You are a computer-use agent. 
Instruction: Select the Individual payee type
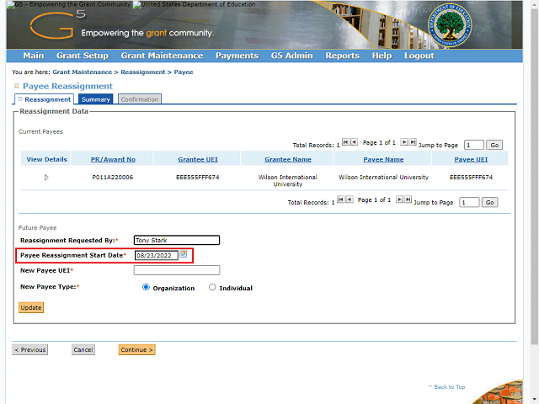pyautogui.click(x=212, y=287)
